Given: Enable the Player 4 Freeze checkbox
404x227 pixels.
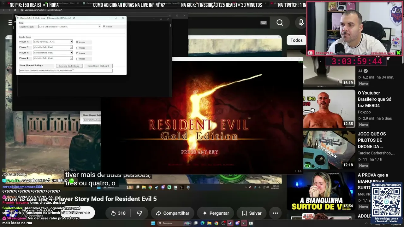Looking at the screenshot, I should click(x=77, y=59).
